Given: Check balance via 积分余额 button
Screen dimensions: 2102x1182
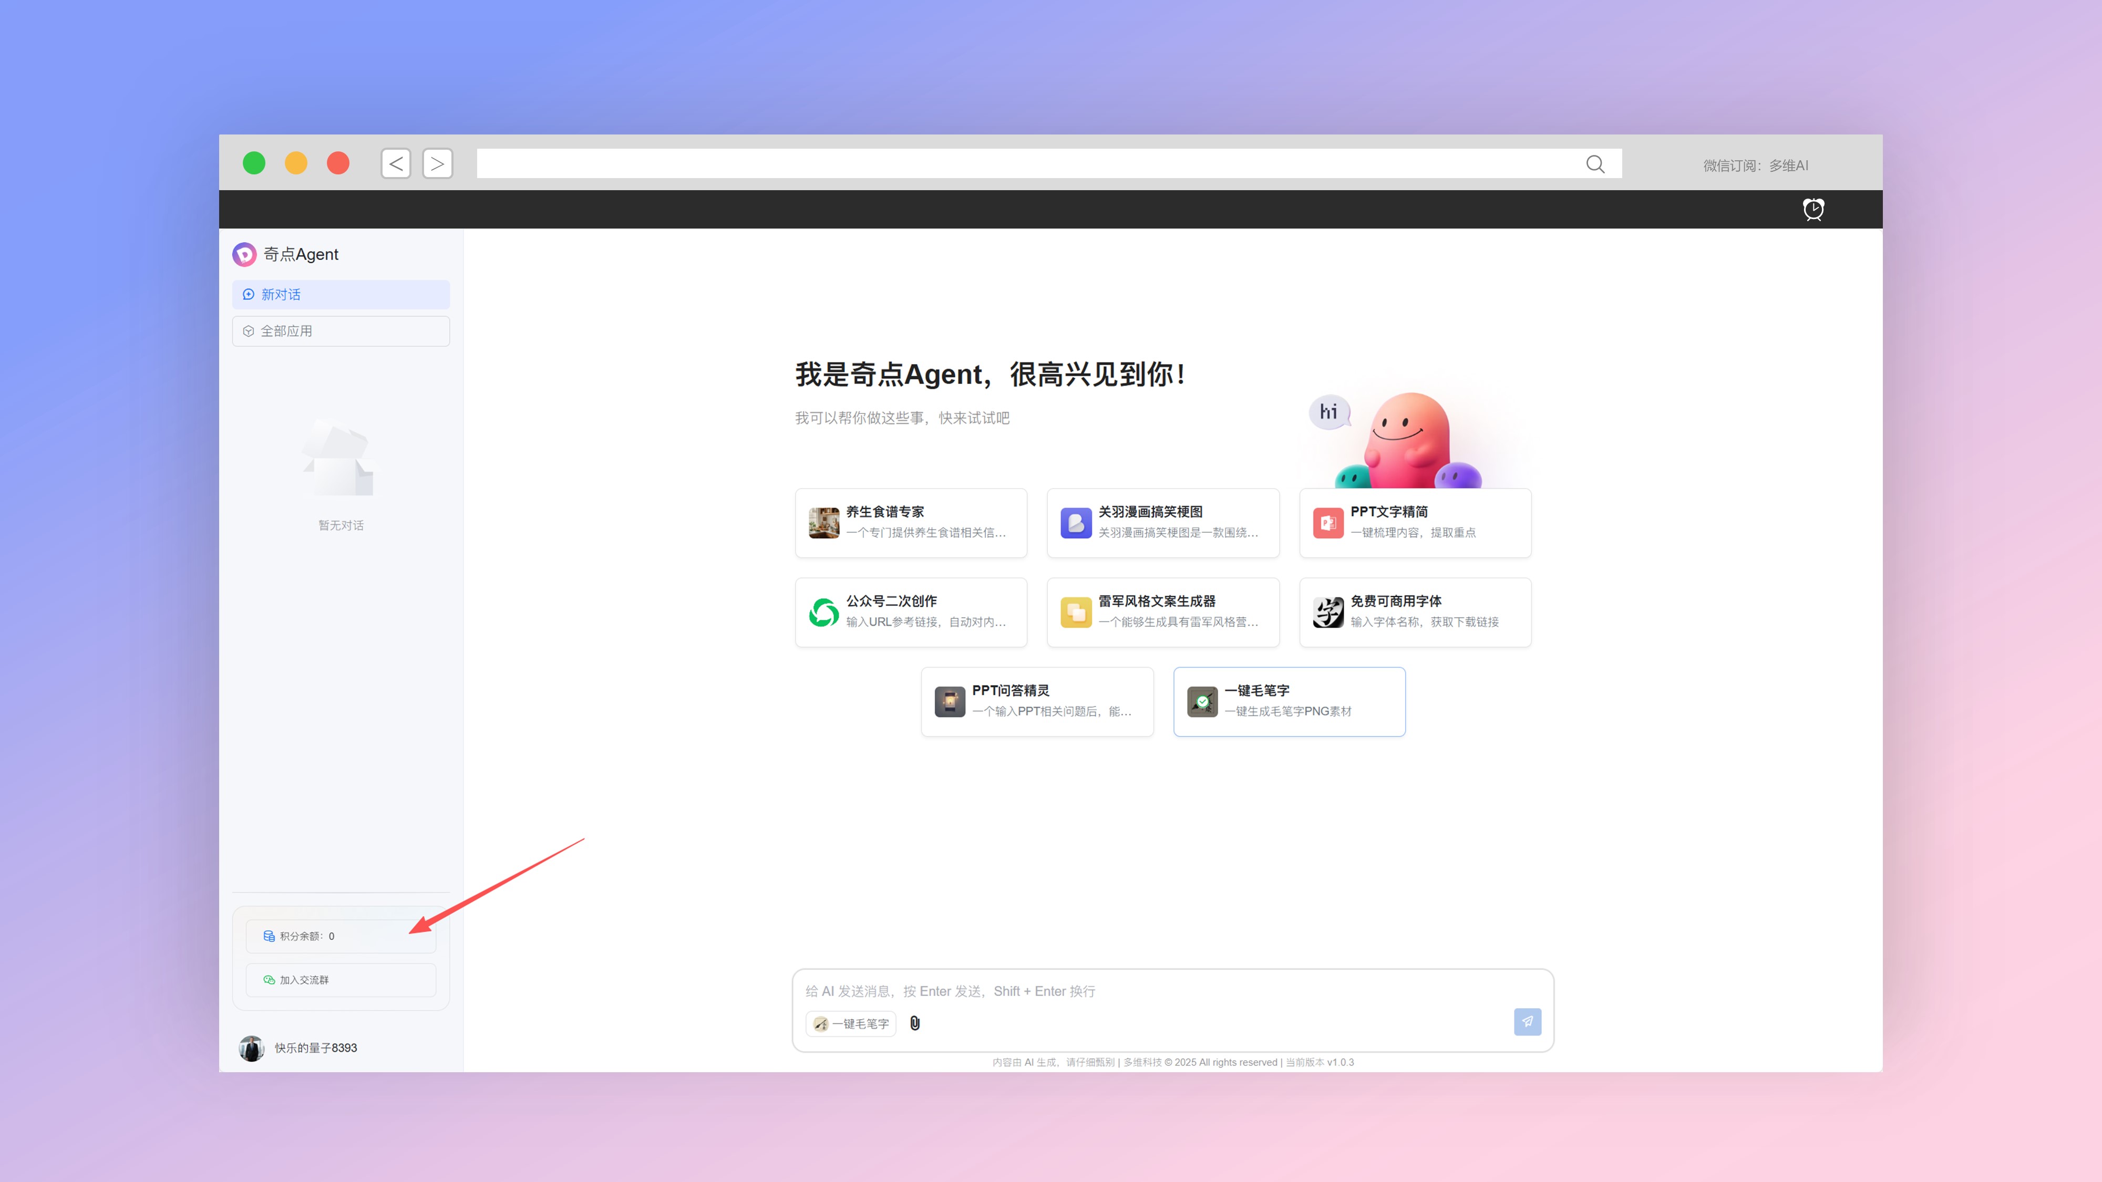Looking at the screenshot, I should click(x=341, y=936).
